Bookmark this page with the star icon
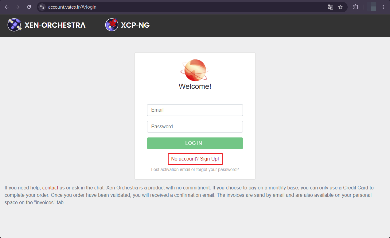 click(340, 7)
